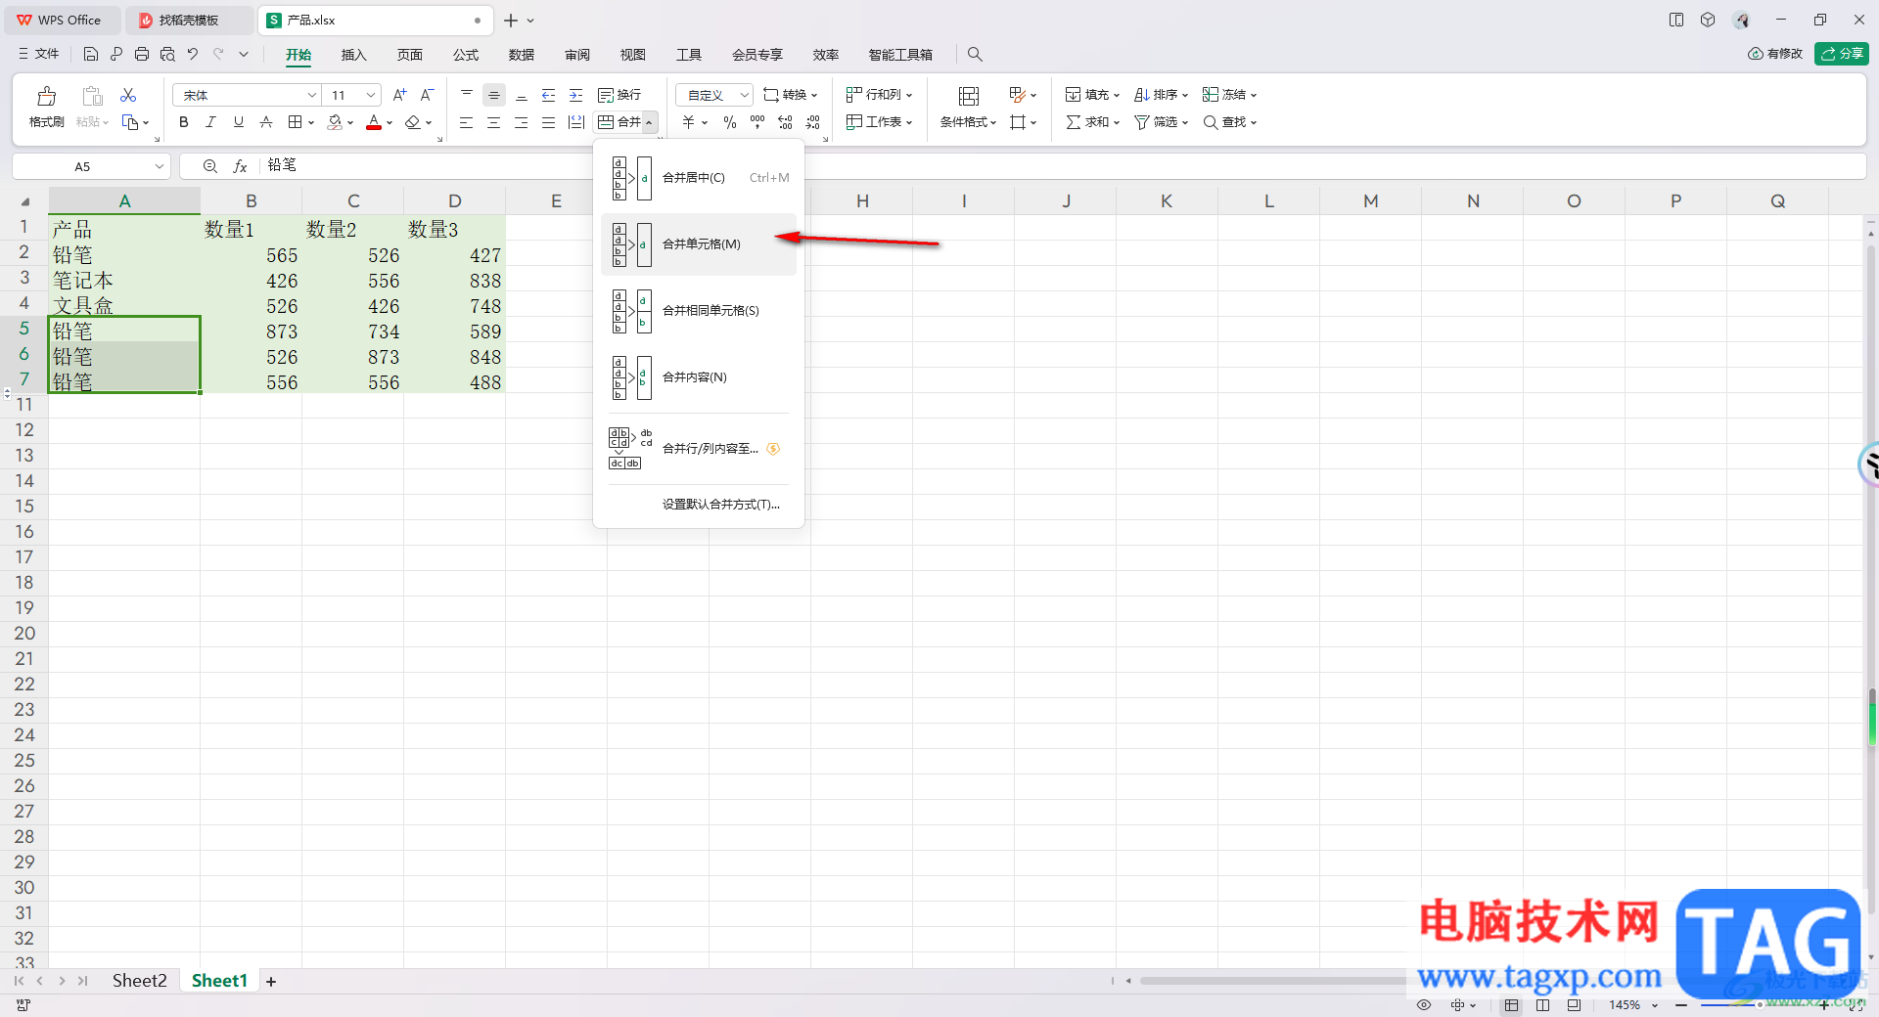
Task: Click column header H
Action: point(862,201)
